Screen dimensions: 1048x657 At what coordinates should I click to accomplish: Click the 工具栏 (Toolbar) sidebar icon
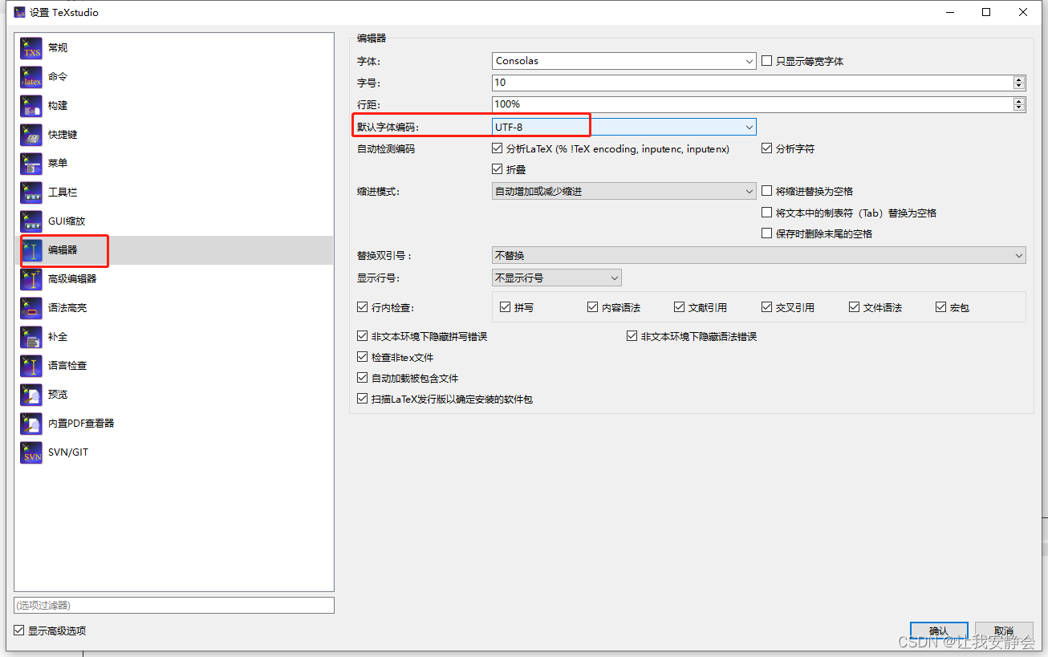tap(31, 193)
